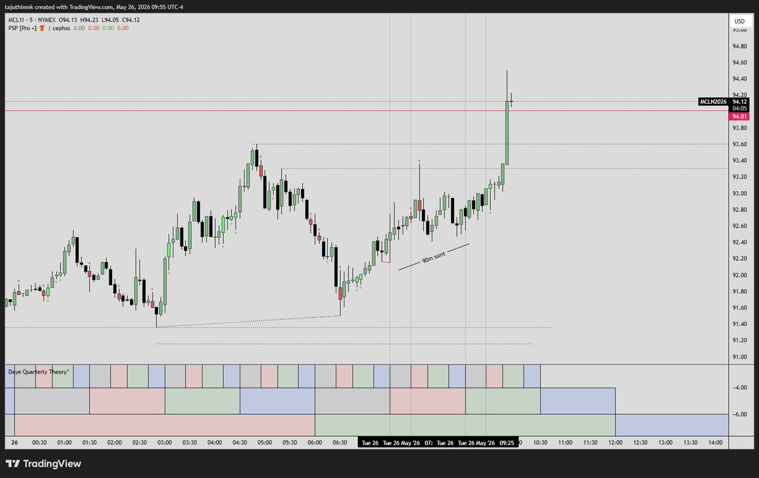Click the 04:05 candle countdown timer

pos(739,108)
